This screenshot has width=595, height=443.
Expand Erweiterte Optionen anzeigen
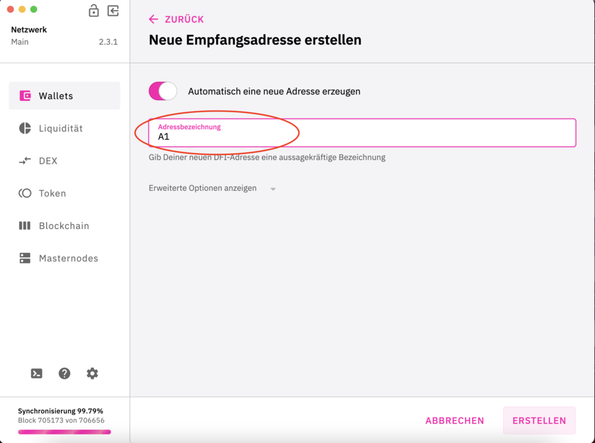point(204,188)
